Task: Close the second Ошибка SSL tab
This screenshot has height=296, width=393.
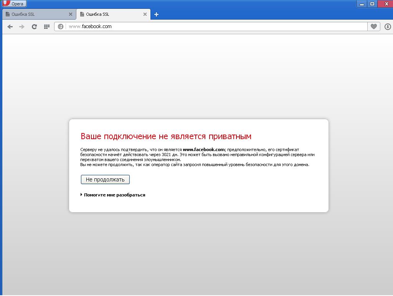Action: 145,14
